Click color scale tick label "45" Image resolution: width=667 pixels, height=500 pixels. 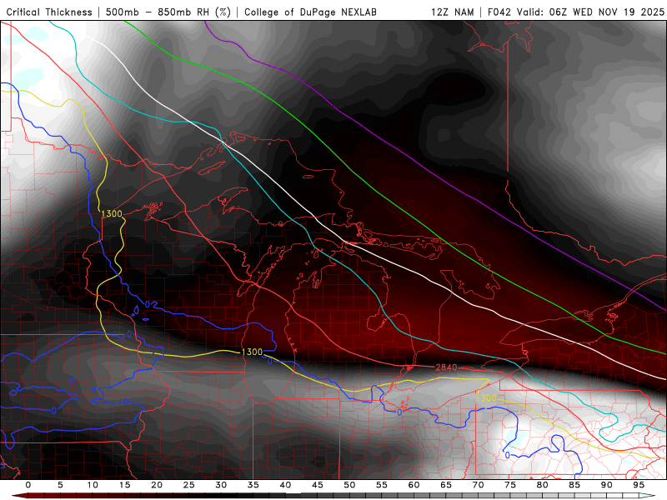(x=318, y=485)
